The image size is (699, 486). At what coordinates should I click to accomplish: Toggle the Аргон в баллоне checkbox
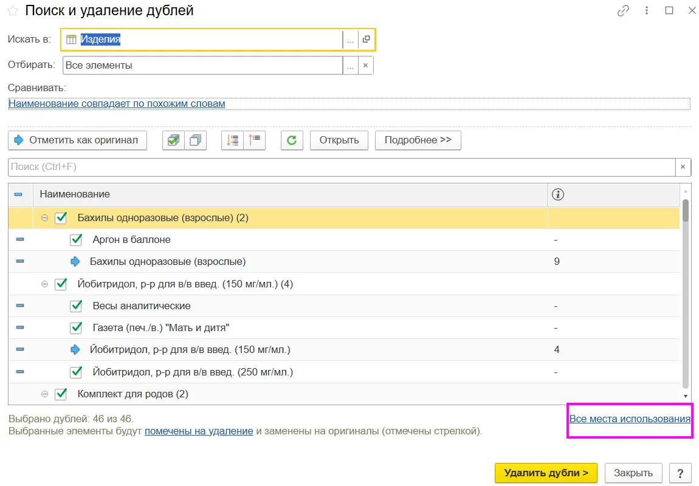coord(76,240)
